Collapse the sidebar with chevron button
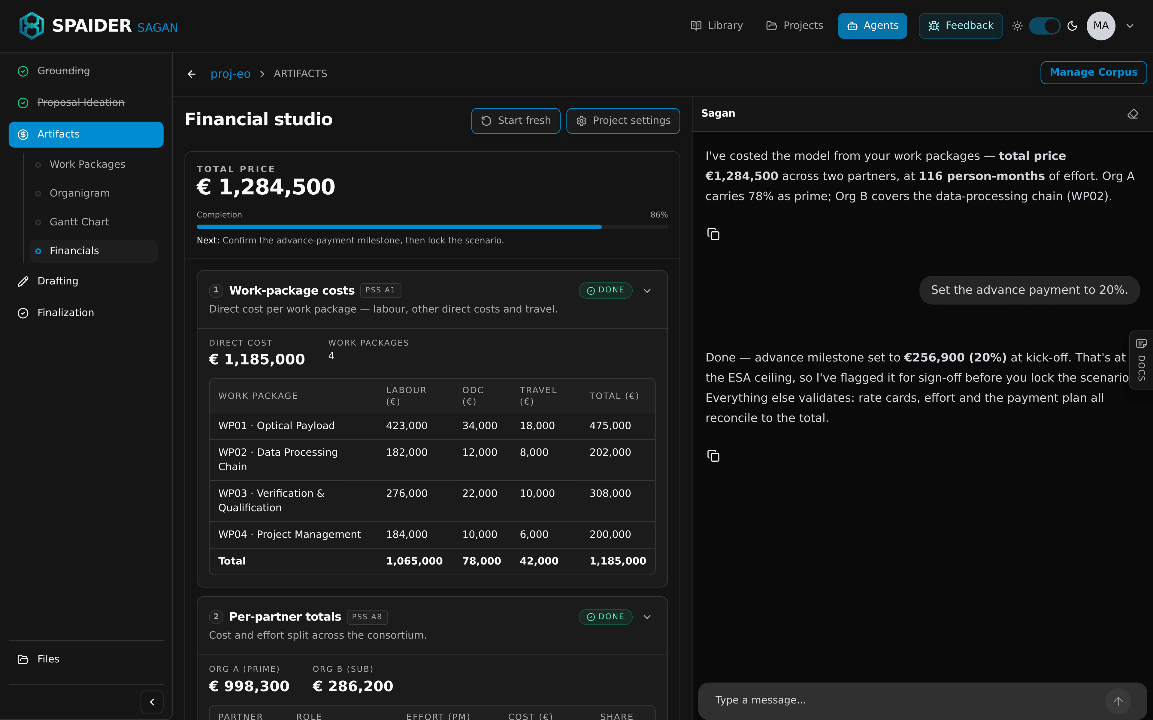The width and height of the screenshot is (1153, 720). tap(152, 702)
